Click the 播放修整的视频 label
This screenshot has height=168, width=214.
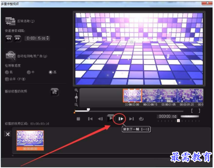click(x=16, y=91)
